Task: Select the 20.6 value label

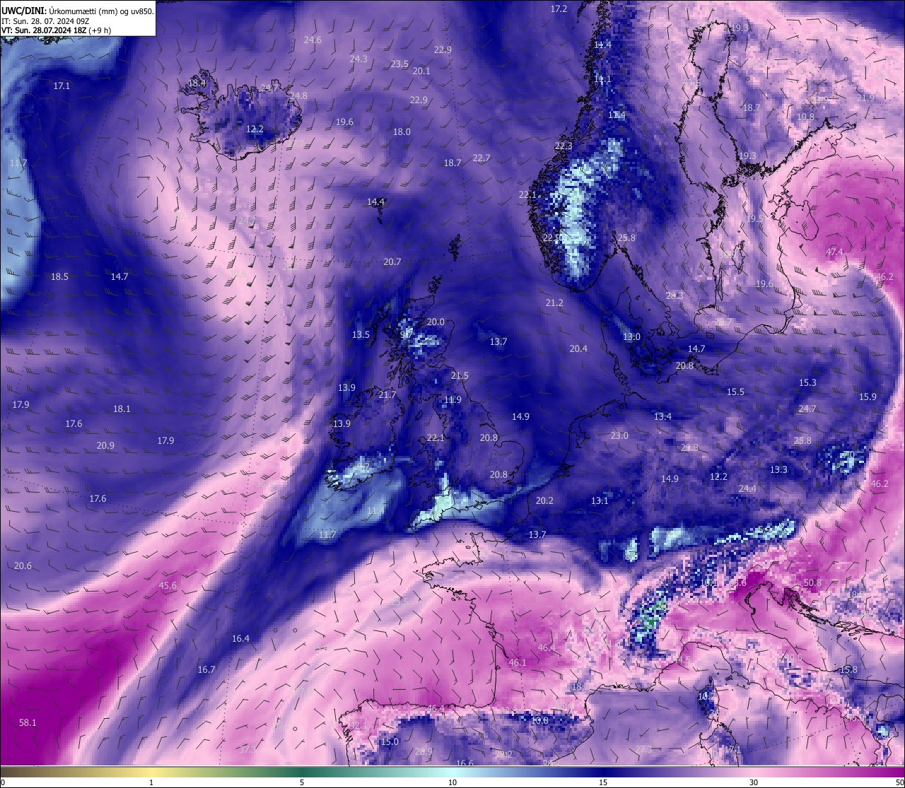Action: [23, 565]
